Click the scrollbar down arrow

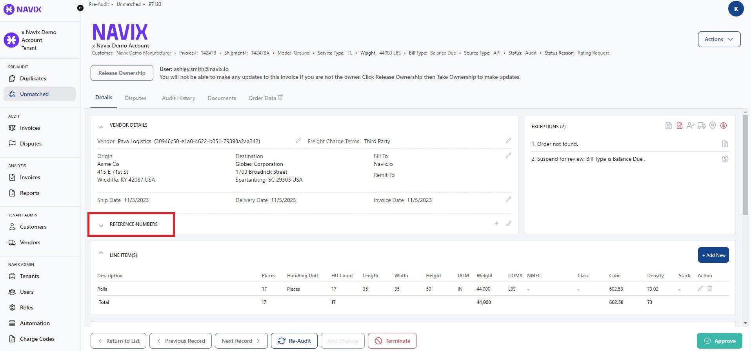point(745,323)
